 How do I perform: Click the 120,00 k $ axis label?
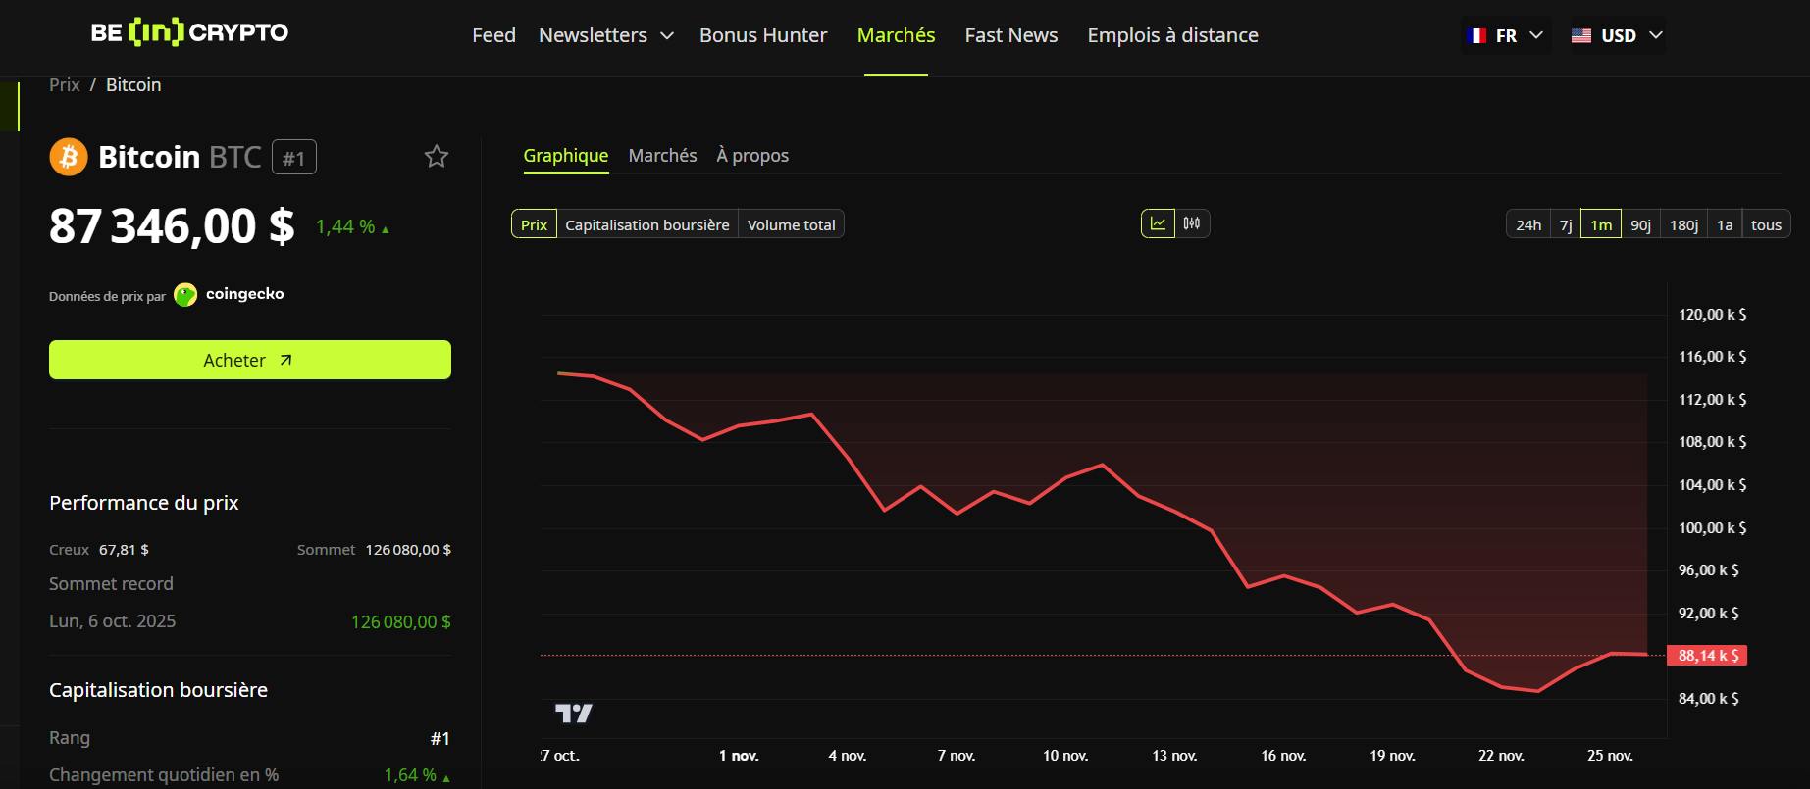(1712, 315)
